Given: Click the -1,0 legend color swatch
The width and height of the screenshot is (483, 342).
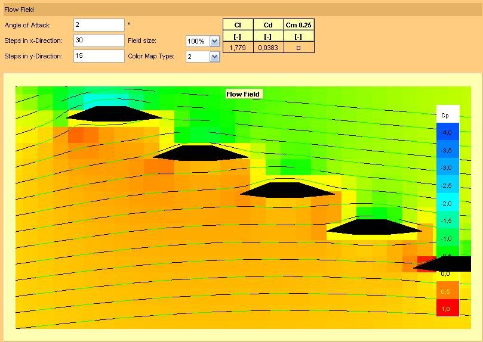Looking at the screenshot, I should coord(448,238).
